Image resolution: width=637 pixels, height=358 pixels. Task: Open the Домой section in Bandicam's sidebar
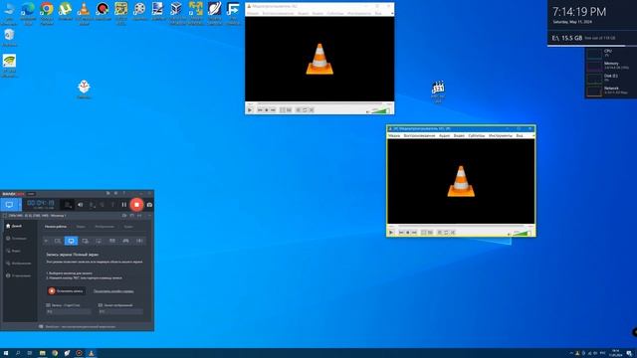point(14,226)
